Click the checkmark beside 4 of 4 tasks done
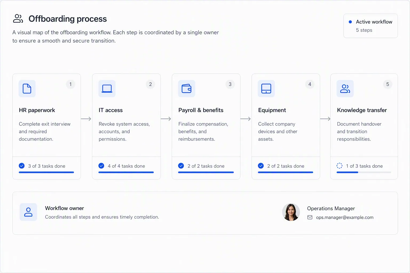This screenshot has width=410, height=273. 101,166
